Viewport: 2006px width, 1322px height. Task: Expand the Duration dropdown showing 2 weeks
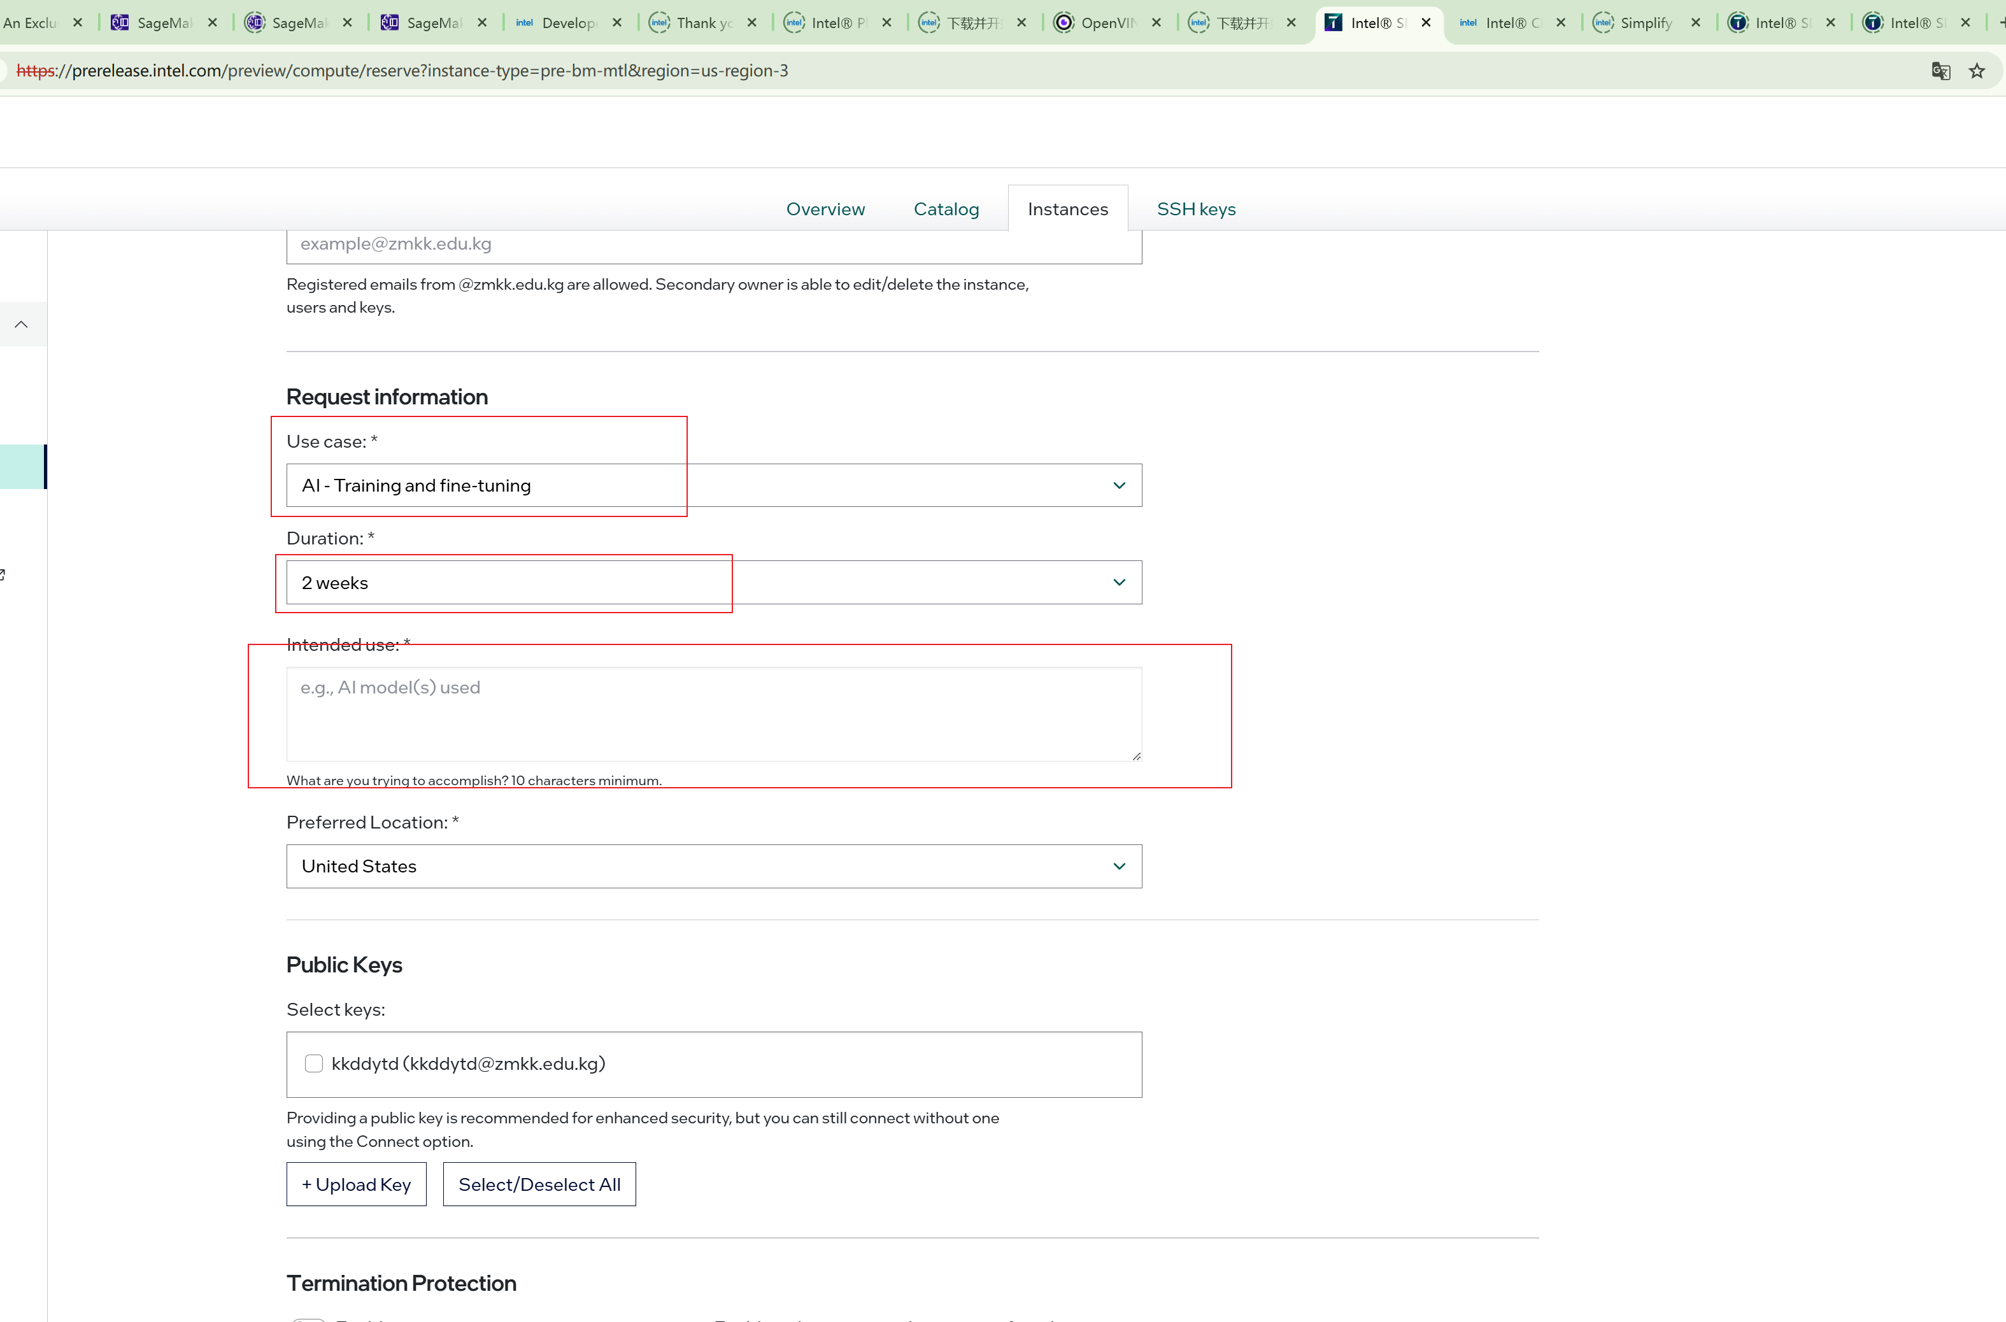pos(713,583)
